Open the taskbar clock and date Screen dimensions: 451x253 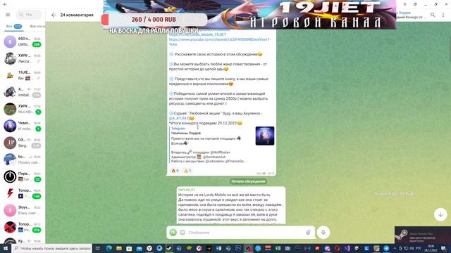pyautogui.click(x=431, y=248)
